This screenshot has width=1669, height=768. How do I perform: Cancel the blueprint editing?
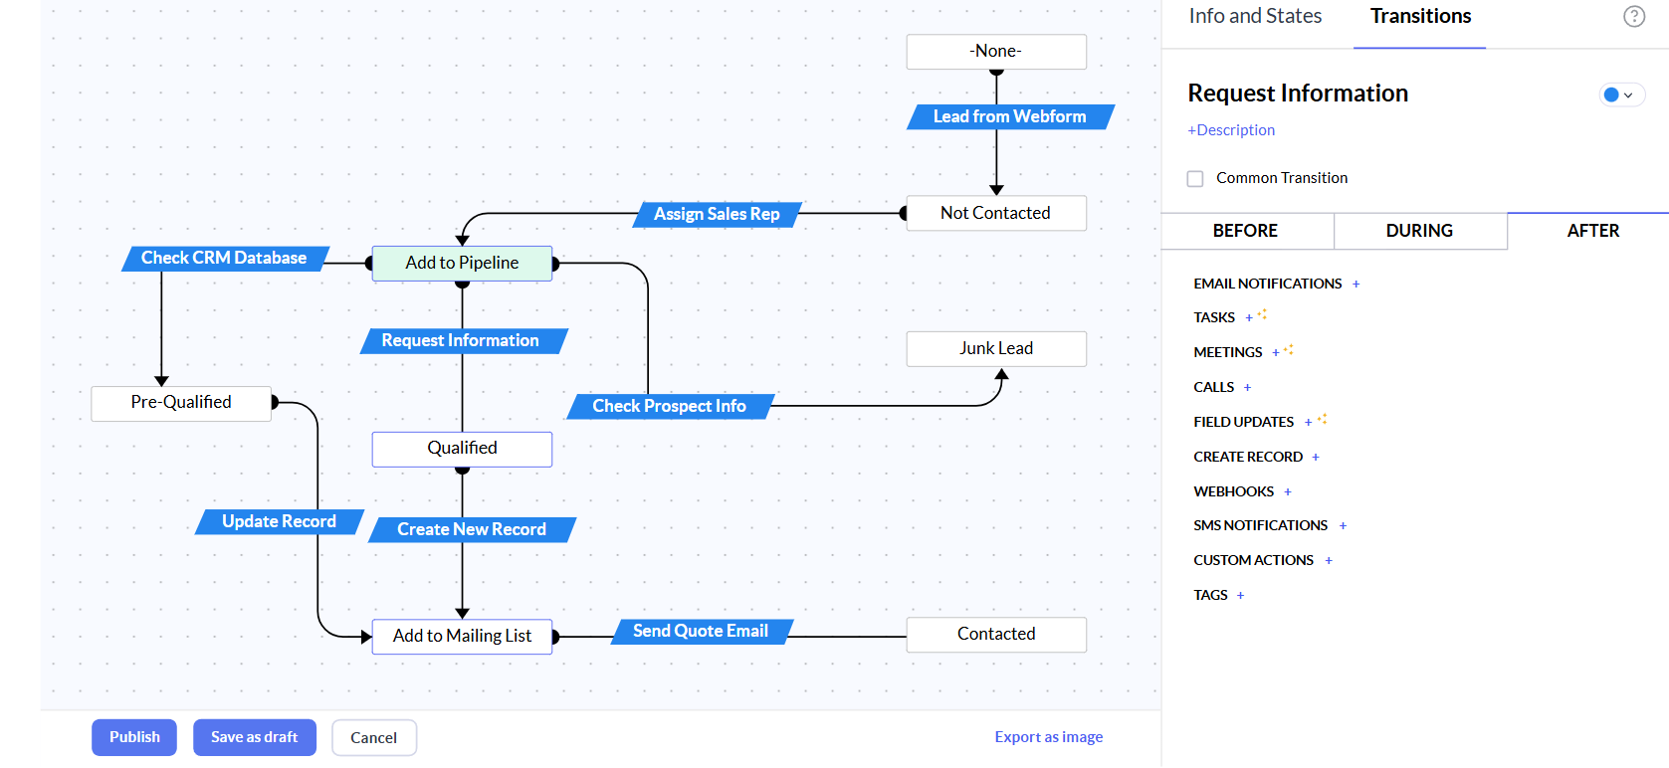coord(374,737)
